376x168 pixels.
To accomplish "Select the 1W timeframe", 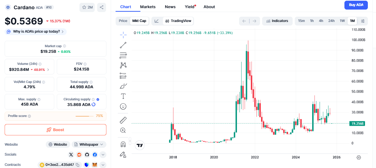I will point(342,21).
